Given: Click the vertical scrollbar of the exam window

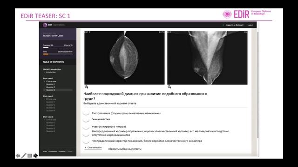Looking at the screenshot, I should (x=257, y=85).
